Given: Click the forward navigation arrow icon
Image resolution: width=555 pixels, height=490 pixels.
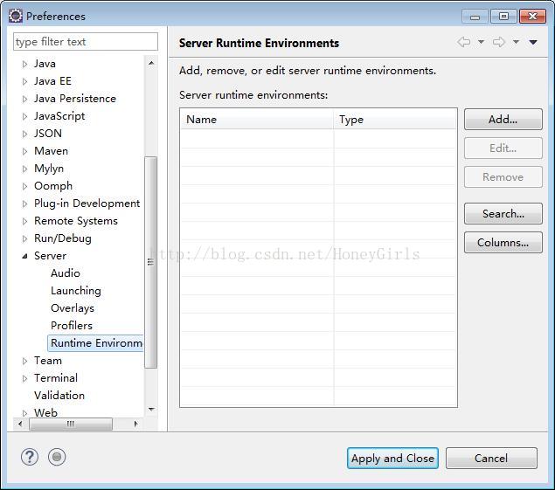Looking at the screenshot, I should point(499,42).
